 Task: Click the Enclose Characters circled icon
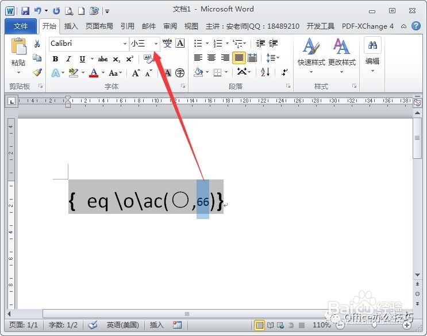(180, 73)
